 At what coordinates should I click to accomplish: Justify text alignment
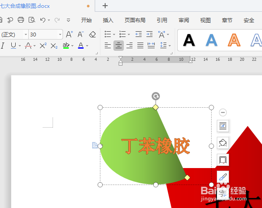(140, 45)
